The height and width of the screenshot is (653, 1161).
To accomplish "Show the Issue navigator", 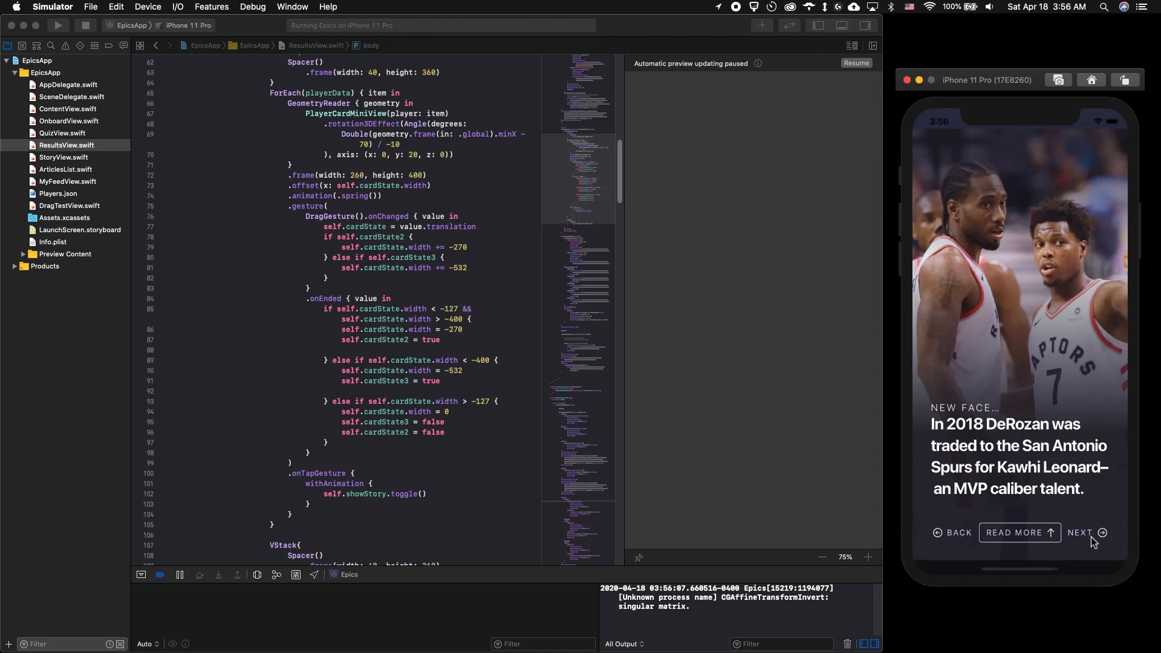I will (x=65, y=45).
